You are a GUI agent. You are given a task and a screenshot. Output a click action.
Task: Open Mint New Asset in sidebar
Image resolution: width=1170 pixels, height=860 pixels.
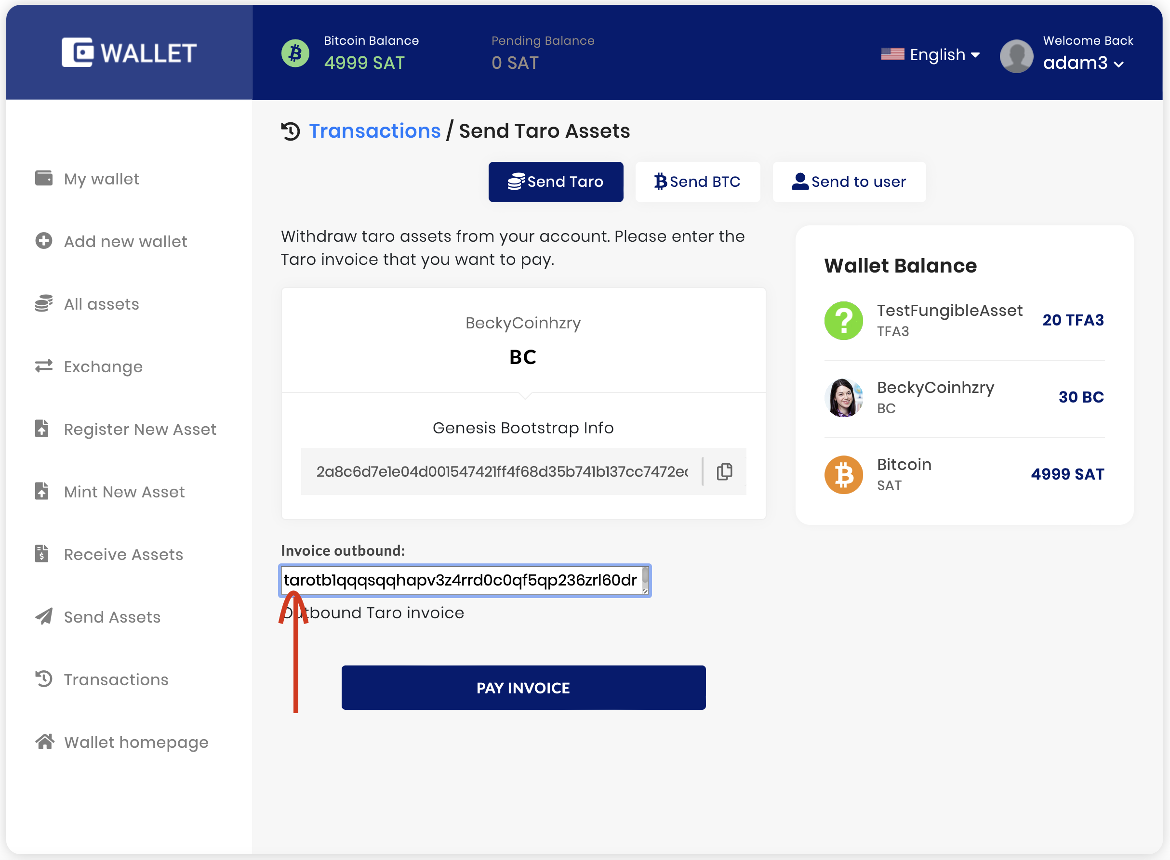pyautogui.click(x=124, y=492)
